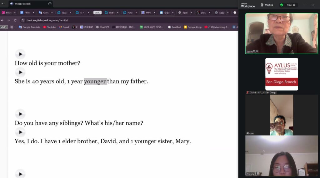This screenshot has height=178, width=320.
Task: Play audio for 'Yes, I do. I have 1 elder brother'
Action: coord(20,132)
